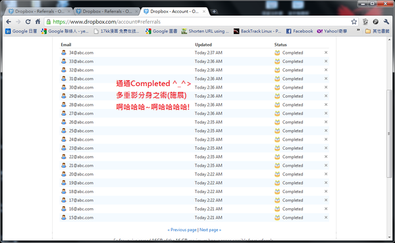Delete the 27@abc.com referral row
Screen dimensions: 395x243
(x=326, y=113)
